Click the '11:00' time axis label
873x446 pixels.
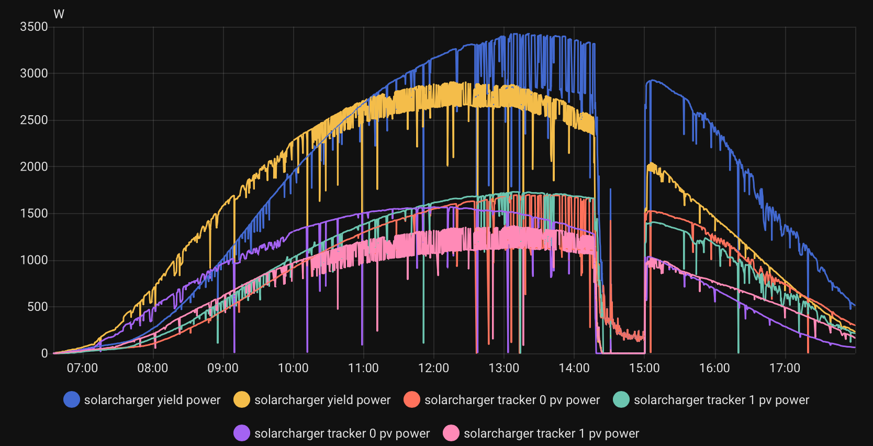(x=363, y=368)
